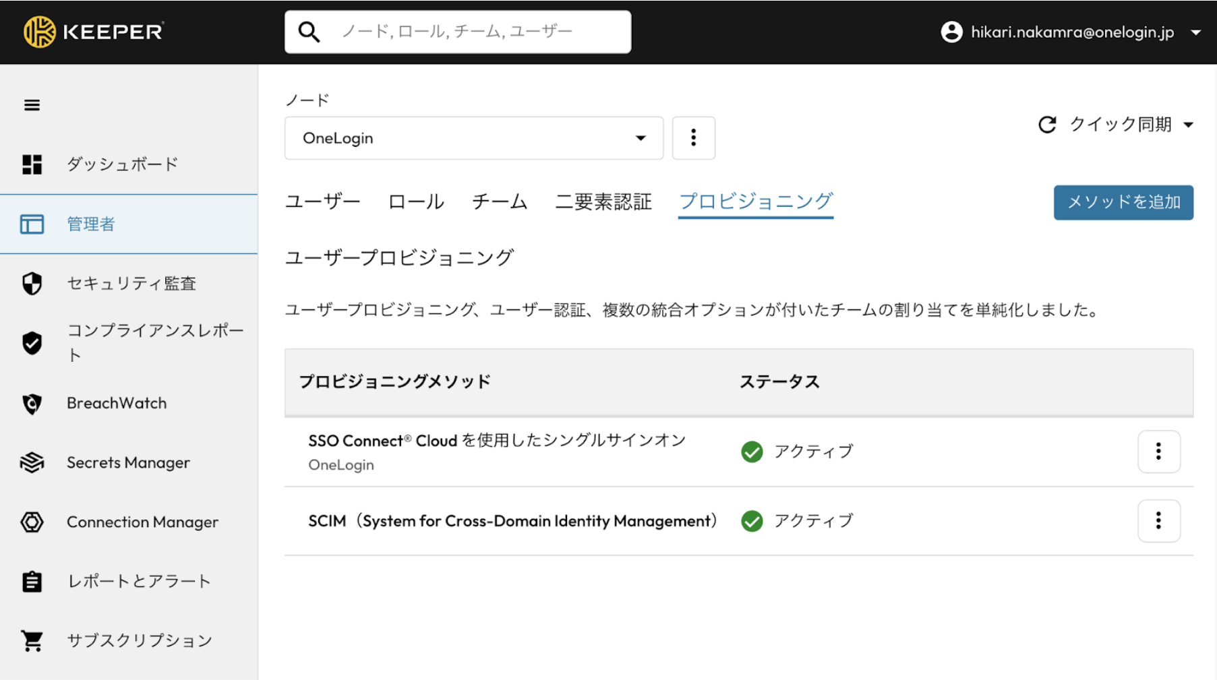Click the セキュリティ監査 shield icon
1217x680 pixels.
[32, 284]
